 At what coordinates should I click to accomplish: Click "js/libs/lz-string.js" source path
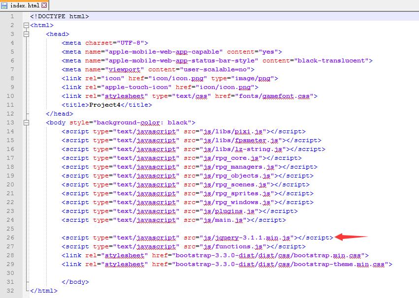(243, 149)
